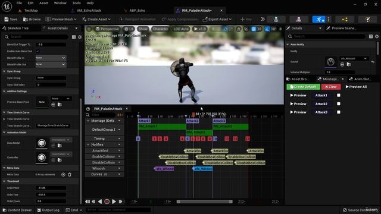
Task: Reset Sound property to default arrow
Action: pos(373,62)
